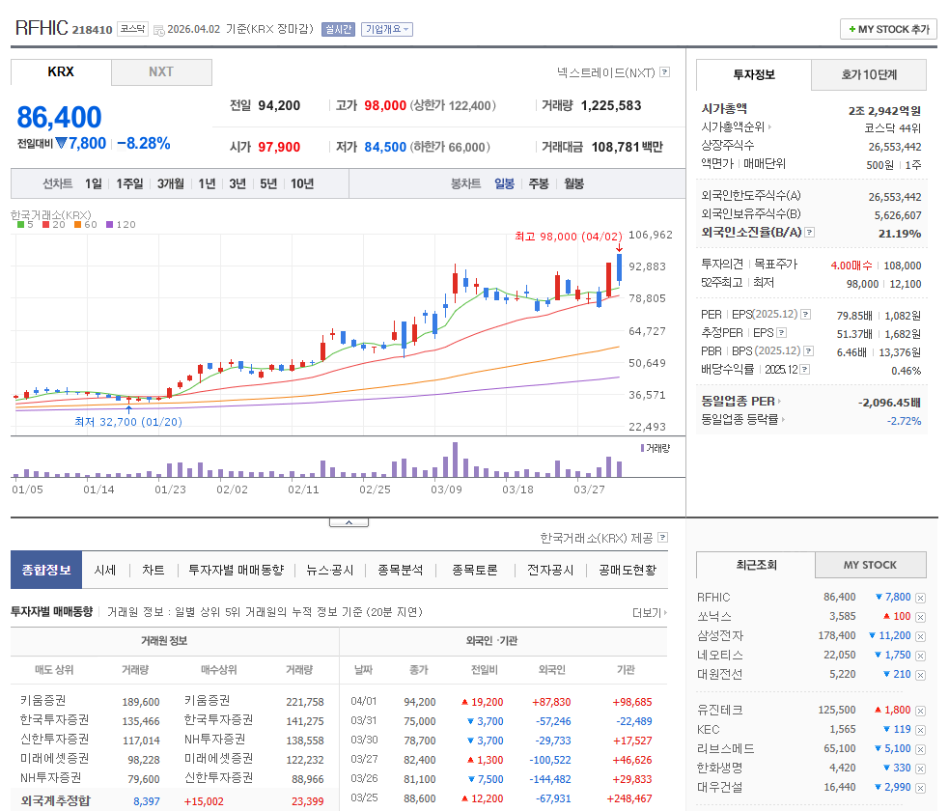Viewport: 949px width, 811px height.
Task: Show 1일 line chart
Action: [x=94, y=183]
